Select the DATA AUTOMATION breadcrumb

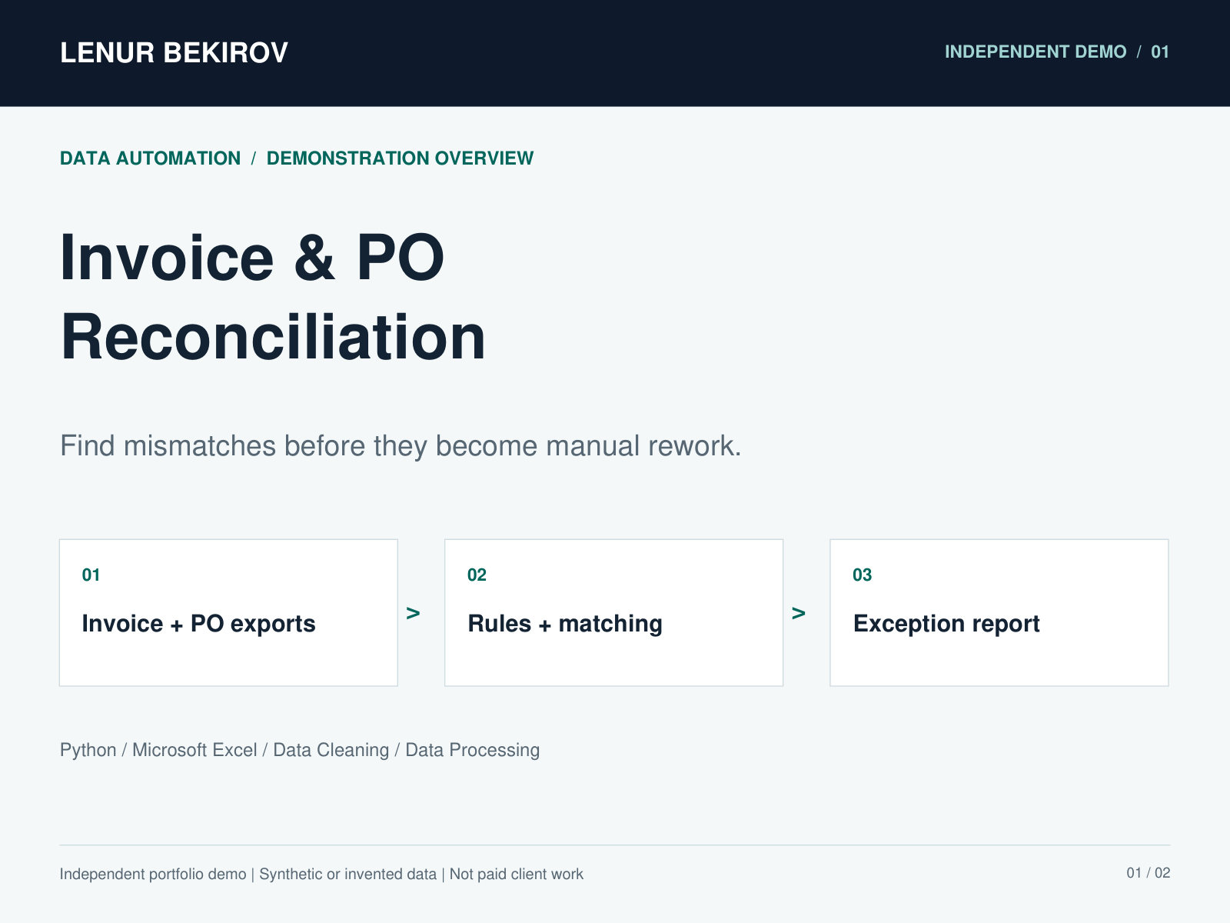pyautogui.click(x=150, y=158)
